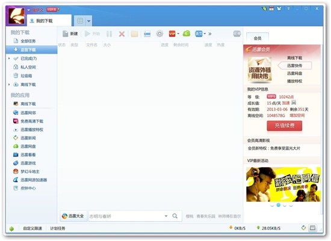Show more toolbar items with » chevron
The height and width of the screenshot is (241, 331).
click(210, 34)
